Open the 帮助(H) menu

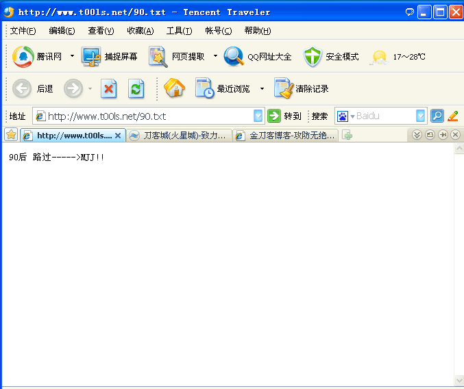pos(258,30)
